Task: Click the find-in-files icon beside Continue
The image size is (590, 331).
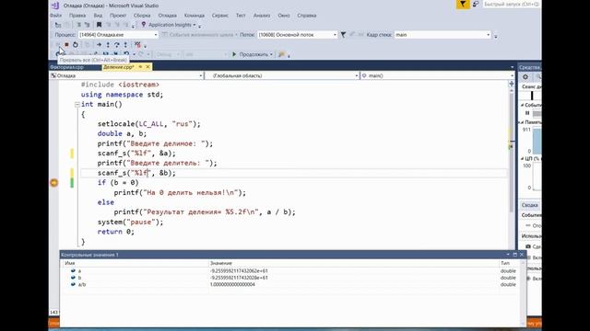Action: 281,54
